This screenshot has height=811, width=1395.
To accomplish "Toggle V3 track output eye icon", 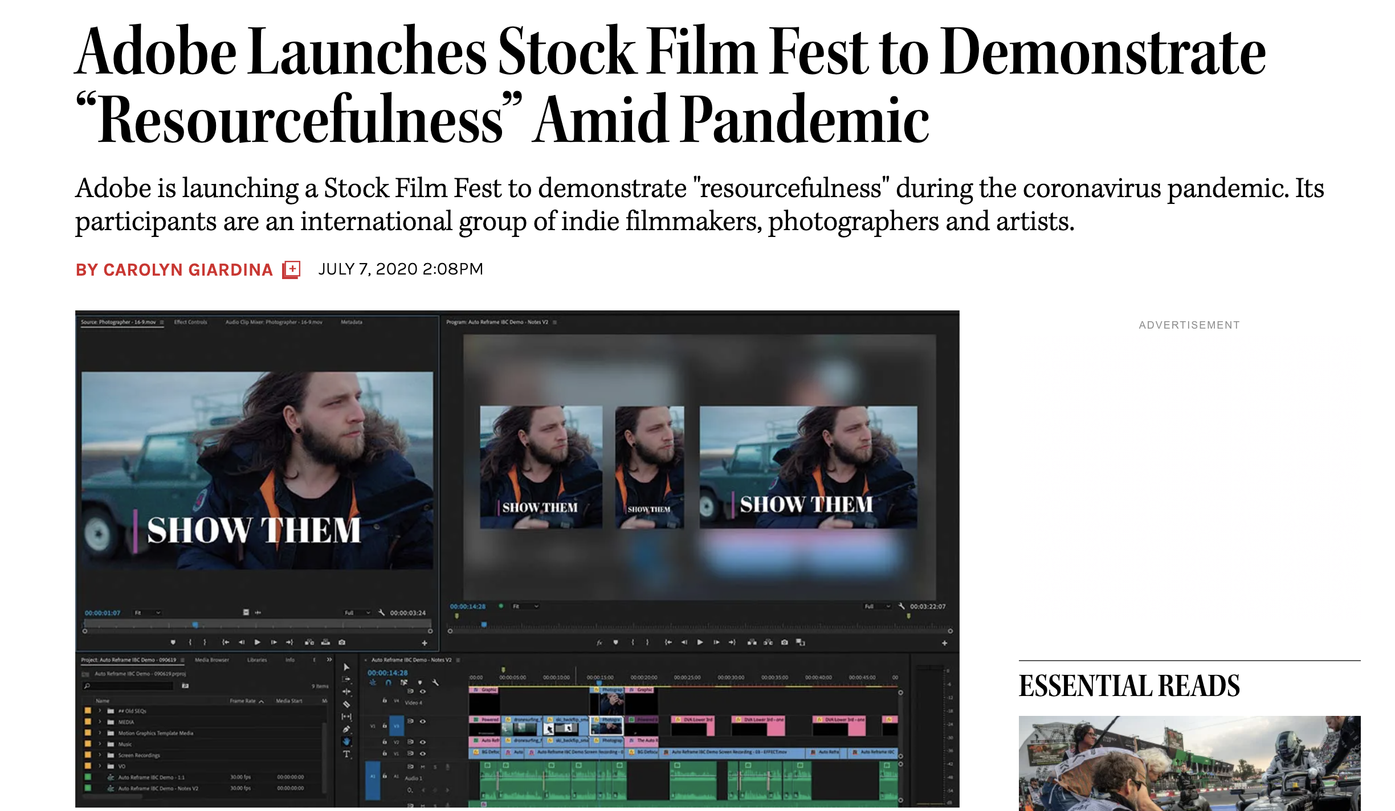I will tap(423, 721).
